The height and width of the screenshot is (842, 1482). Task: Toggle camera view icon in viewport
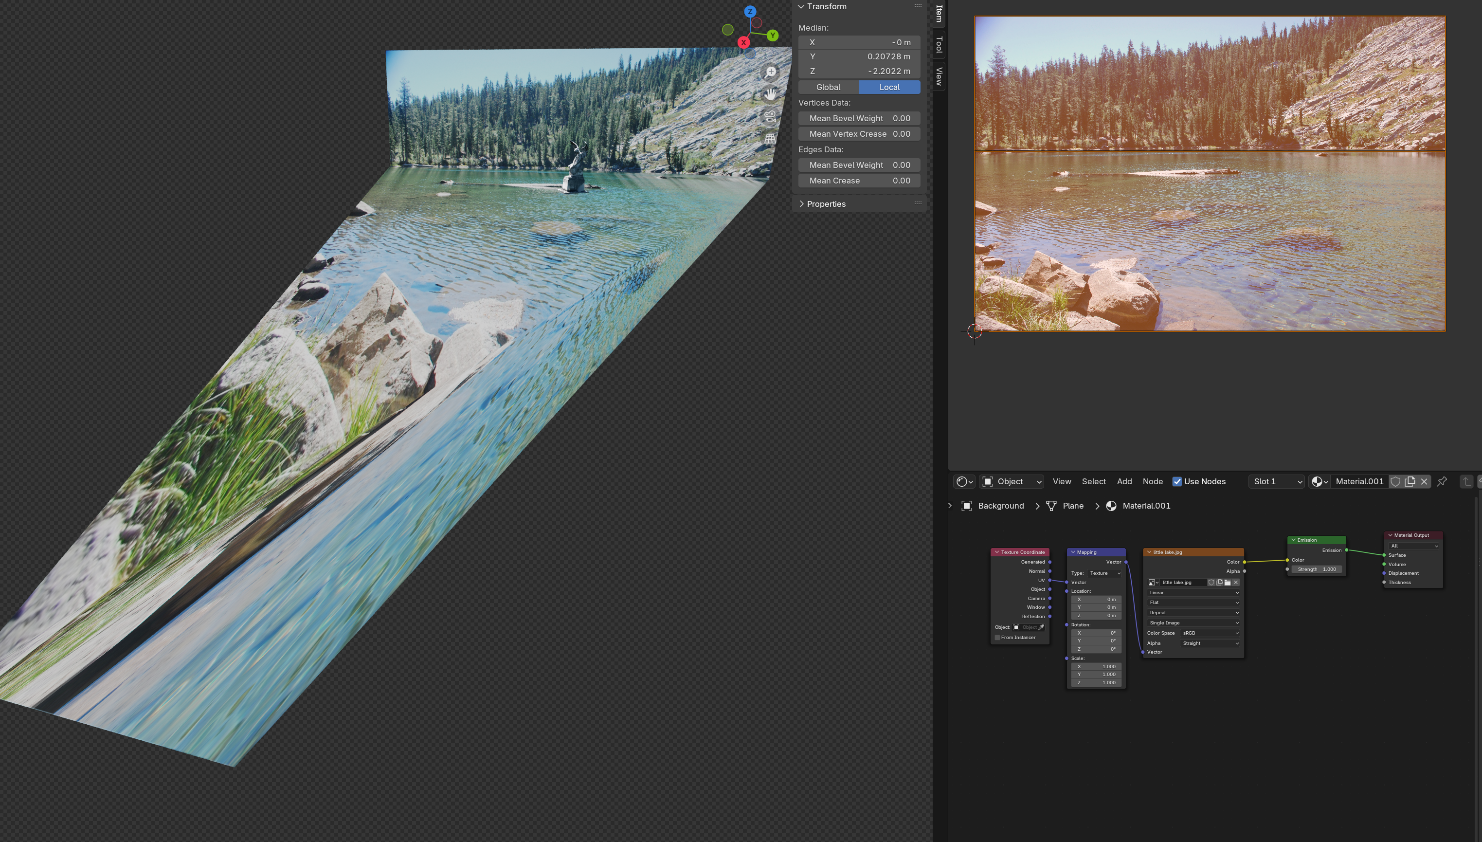pyautogui.click(x=771, y=116)
